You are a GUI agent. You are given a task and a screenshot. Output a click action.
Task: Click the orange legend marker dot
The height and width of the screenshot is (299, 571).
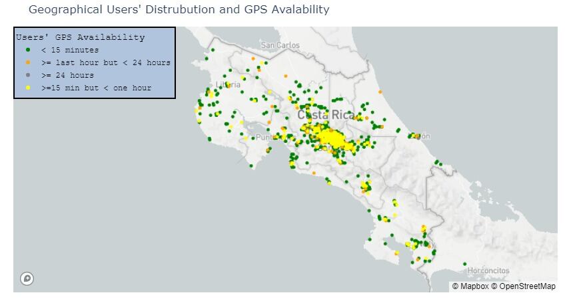27,62
